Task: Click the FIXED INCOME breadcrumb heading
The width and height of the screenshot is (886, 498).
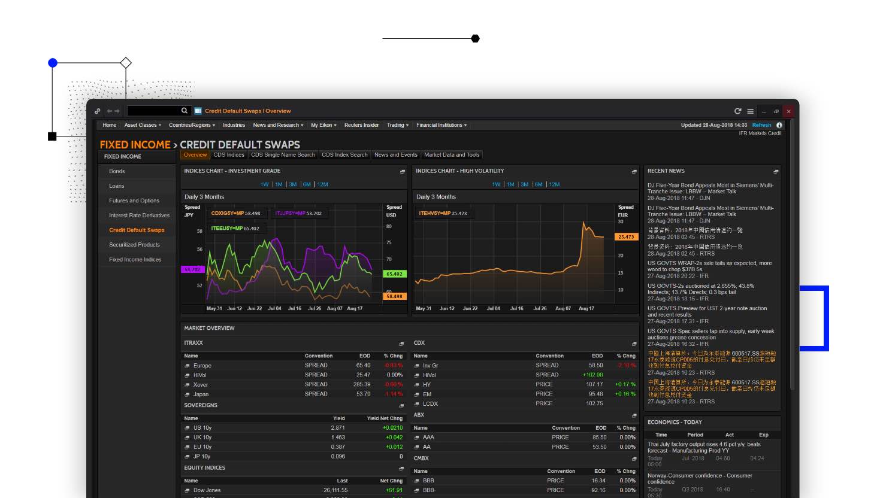Action: (x=135, y=145)
